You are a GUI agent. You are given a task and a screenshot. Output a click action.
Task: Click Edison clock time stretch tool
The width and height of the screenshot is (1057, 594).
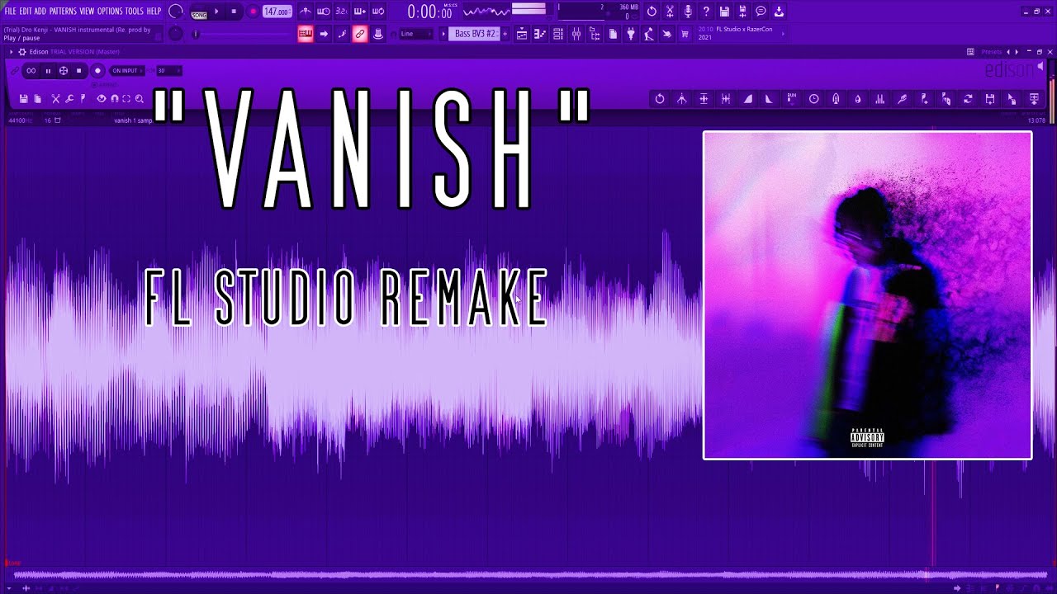[x=814, y=99]
